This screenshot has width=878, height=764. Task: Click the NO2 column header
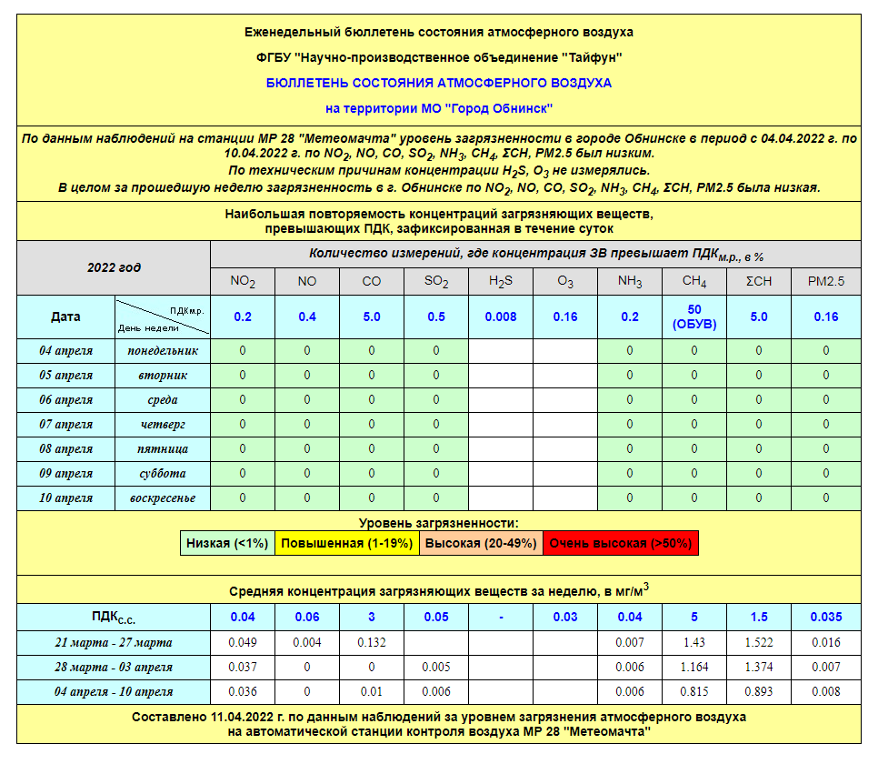tap(243, 282)
